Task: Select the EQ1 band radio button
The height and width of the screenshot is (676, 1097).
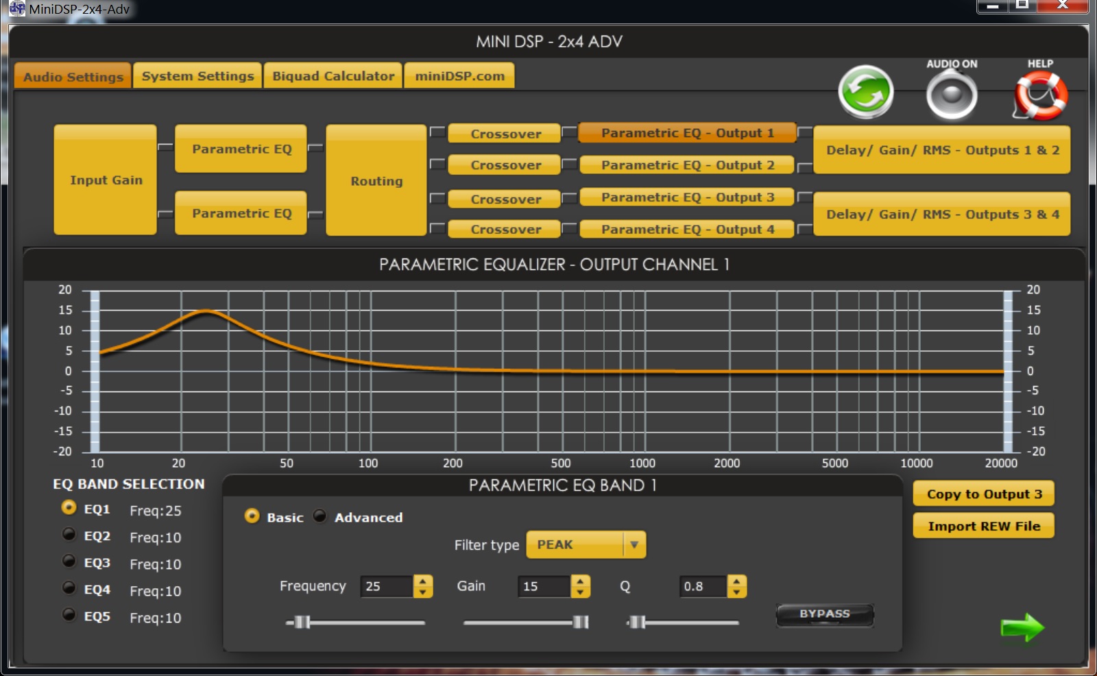Action: [69, 507]
